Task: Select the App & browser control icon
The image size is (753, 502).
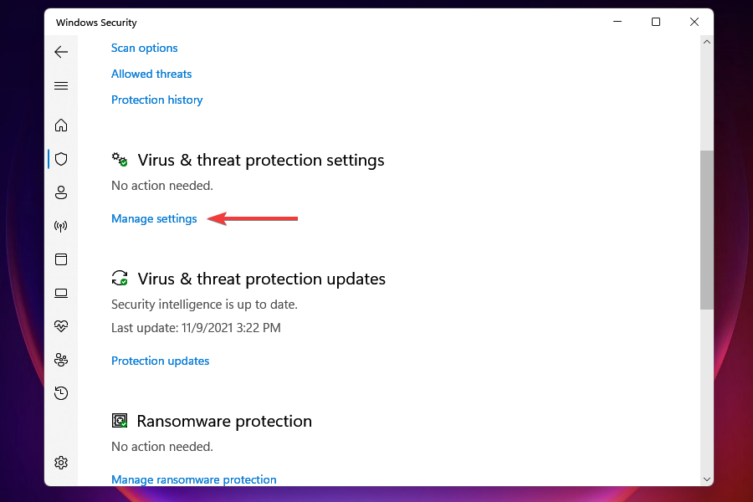Action: tap(61, 259)
